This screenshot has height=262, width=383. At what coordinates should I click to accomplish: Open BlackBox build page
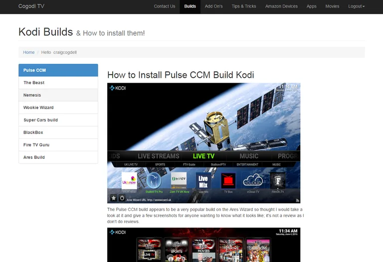[58, 132]
